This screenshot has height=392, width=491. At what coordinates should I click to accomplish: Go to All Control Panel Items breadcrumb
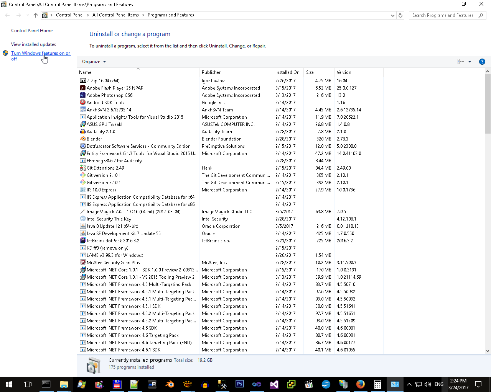click(x=115, y=15)
